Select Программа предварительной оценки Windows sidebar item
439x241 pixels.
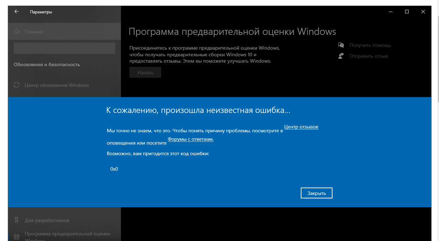click(65, 236)
